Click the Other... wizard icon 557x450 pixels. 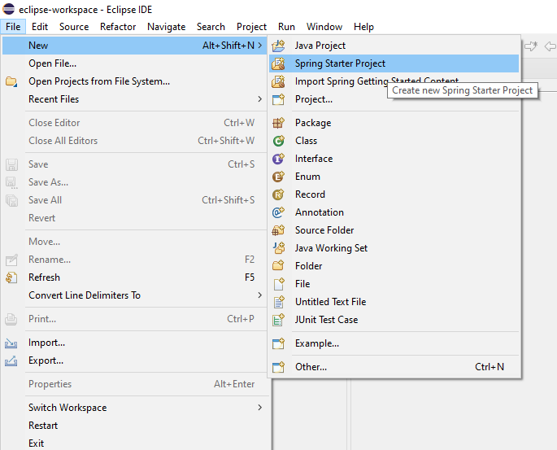click(278, 367)
